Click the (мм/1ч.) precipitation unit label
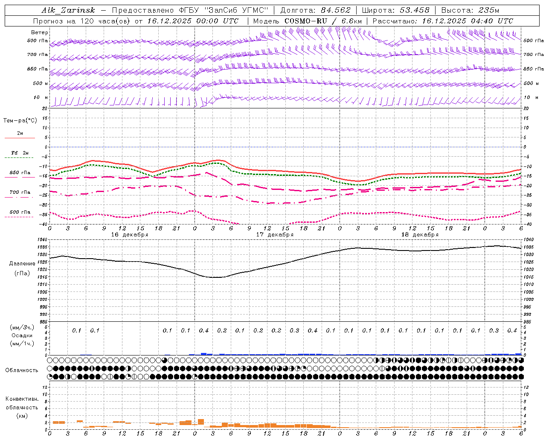Viewport: 546px width, 437px height. pyautogui.click(x=22, y=344)
